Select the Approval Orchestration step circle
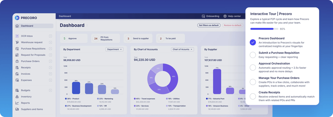Image resolution: width=333 pixels, height=117 pixels. pyautogui.click(x=253, y=68)
